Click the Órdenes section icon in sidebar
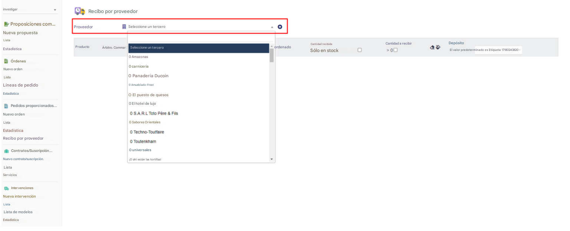 [6, 61]
